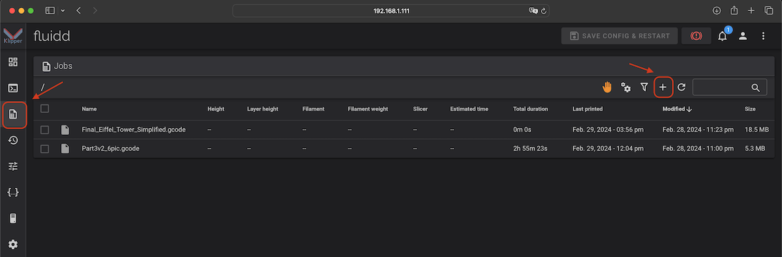Open a new Safari tab
This screenshot has height=257, width=782.
751,11
